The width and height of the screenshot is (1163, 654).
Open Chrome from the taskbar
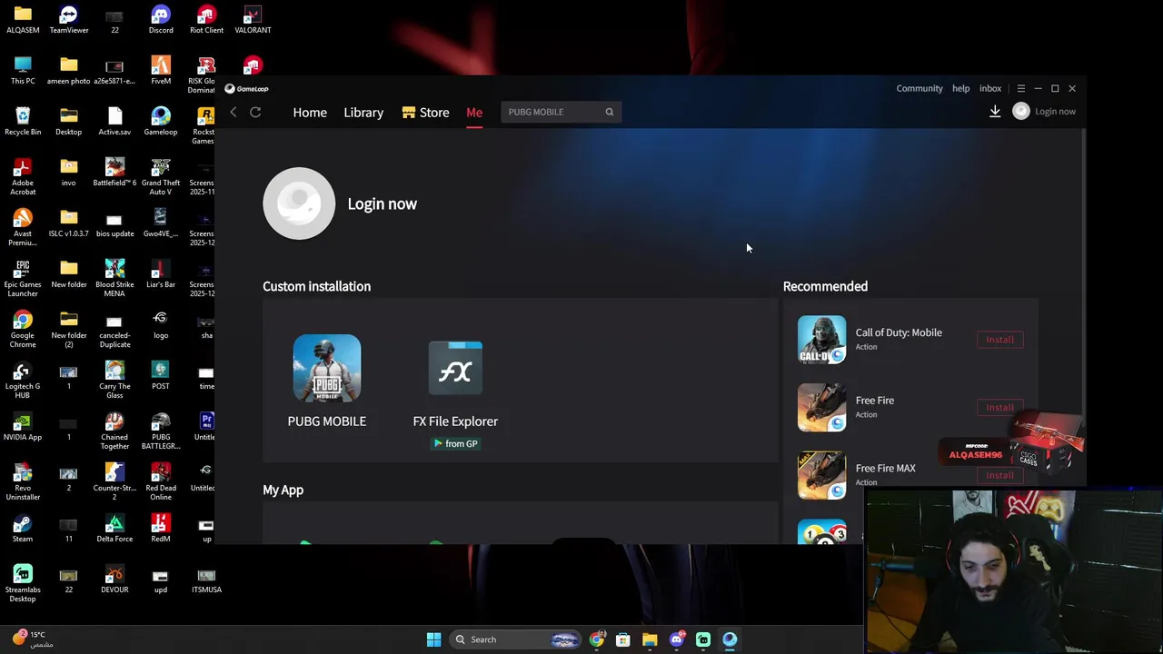(x=596, y=639)
